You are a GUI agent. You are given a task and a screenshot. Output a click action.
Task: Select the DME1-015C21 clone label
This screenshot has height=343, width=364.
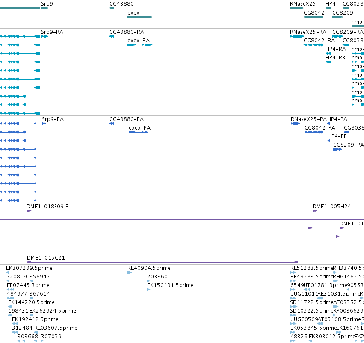(46, 257)
